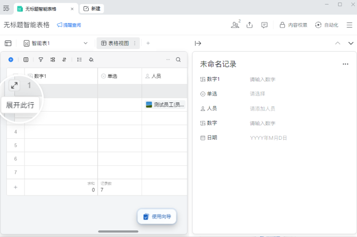Open the 自动化 panel
The image size is (357, 237).
(327, 25)
